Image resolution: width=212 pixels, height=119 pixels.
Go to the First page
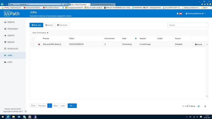click(33, 106)
